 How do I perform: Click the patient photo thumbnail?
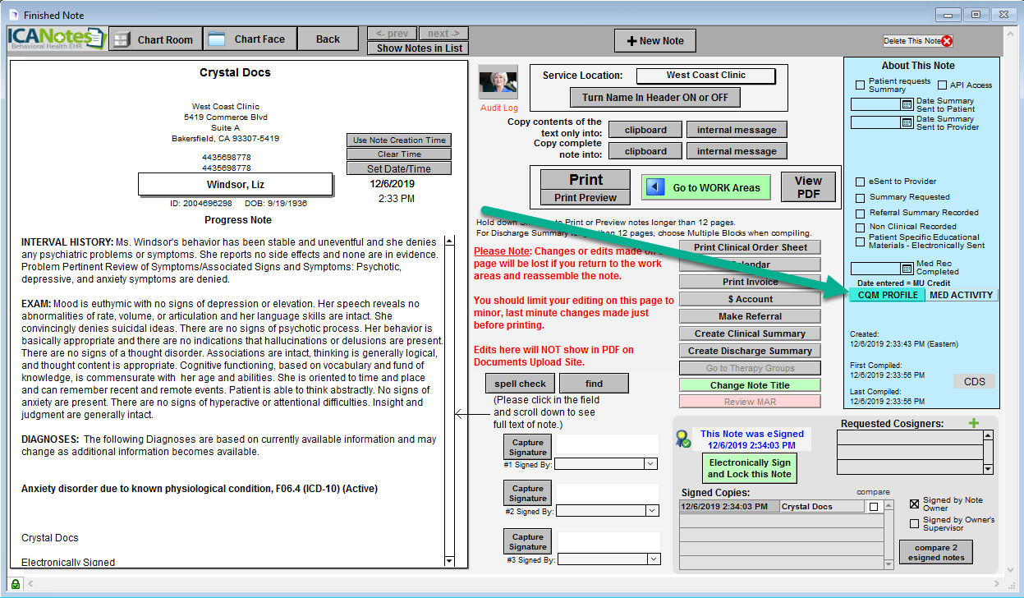click(x=498, y=83)
